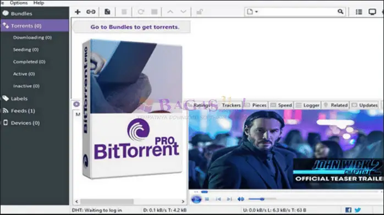Switch to the Related tab
Image resolution: width=384 pixels, height=215 pixels.
(336, 105)
